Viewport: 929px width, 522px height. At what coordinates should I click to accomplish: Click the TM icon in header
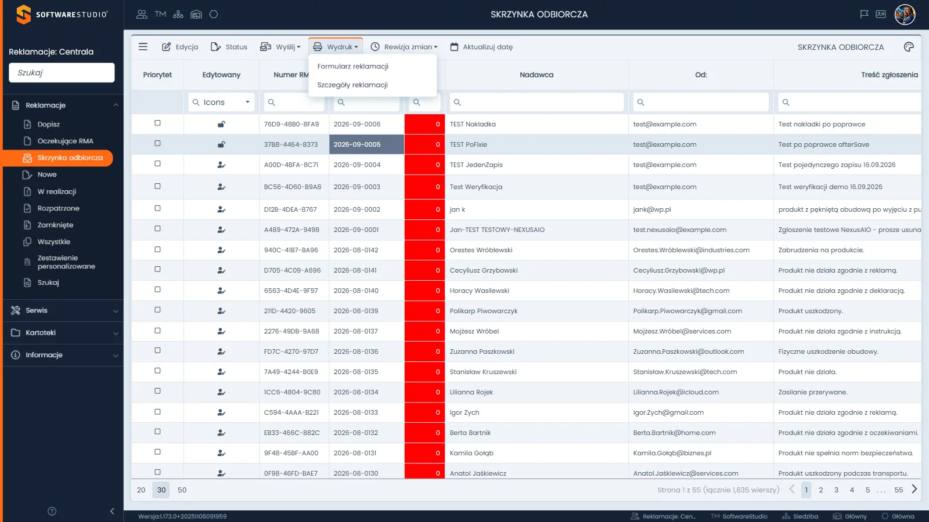[160, 14]
